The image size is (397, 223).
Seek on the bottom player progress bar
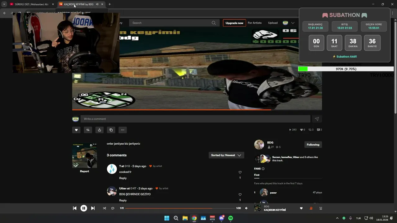[x=180, y=208]
